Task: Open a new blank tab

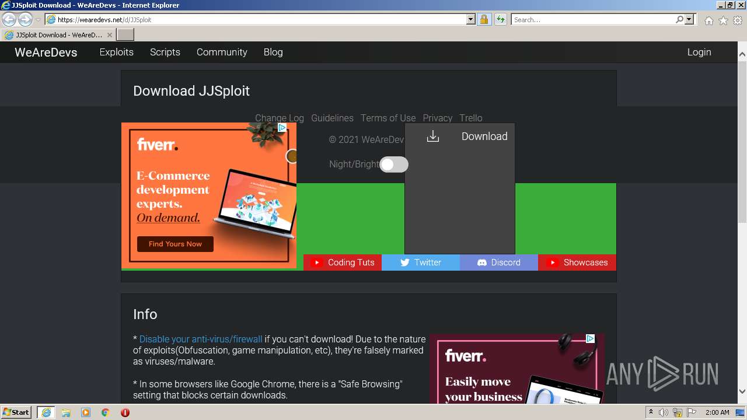Action: click(125, 35)
